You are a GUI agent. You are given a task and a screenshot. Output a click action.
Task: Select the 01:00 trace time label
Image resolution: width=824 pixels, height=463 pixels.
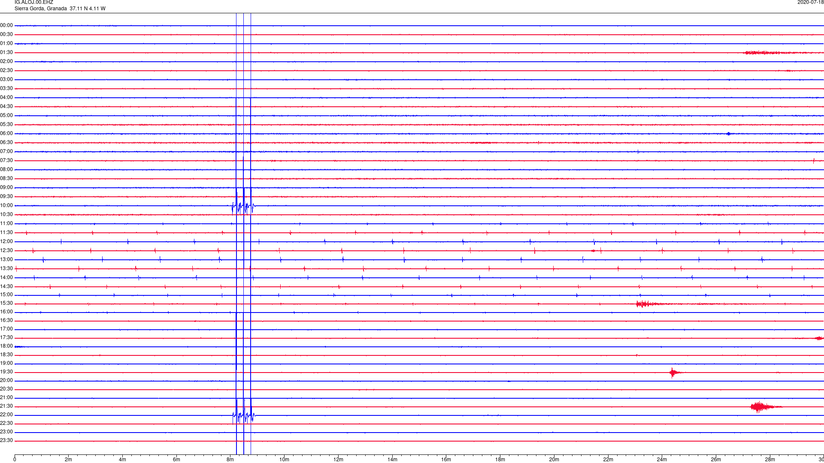click(6, 44)
